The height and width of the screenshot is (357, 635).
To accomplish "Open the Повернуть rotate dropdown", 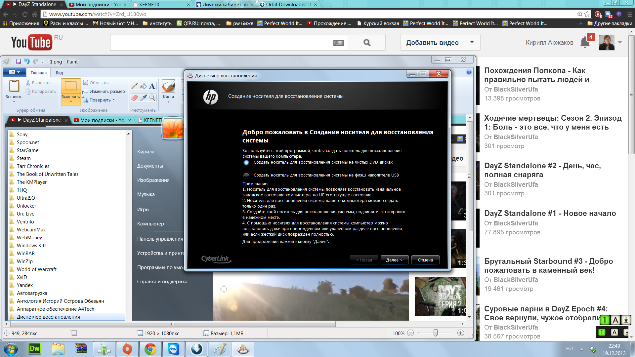I will click(x=113, y=100).
